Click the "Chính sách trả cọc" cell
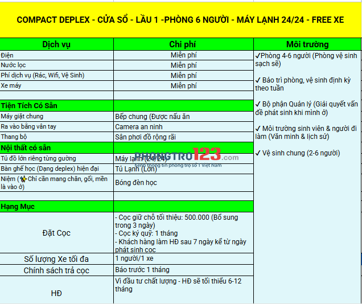The width and height of the screenshot is (362, 304). [x=56, y=270]
